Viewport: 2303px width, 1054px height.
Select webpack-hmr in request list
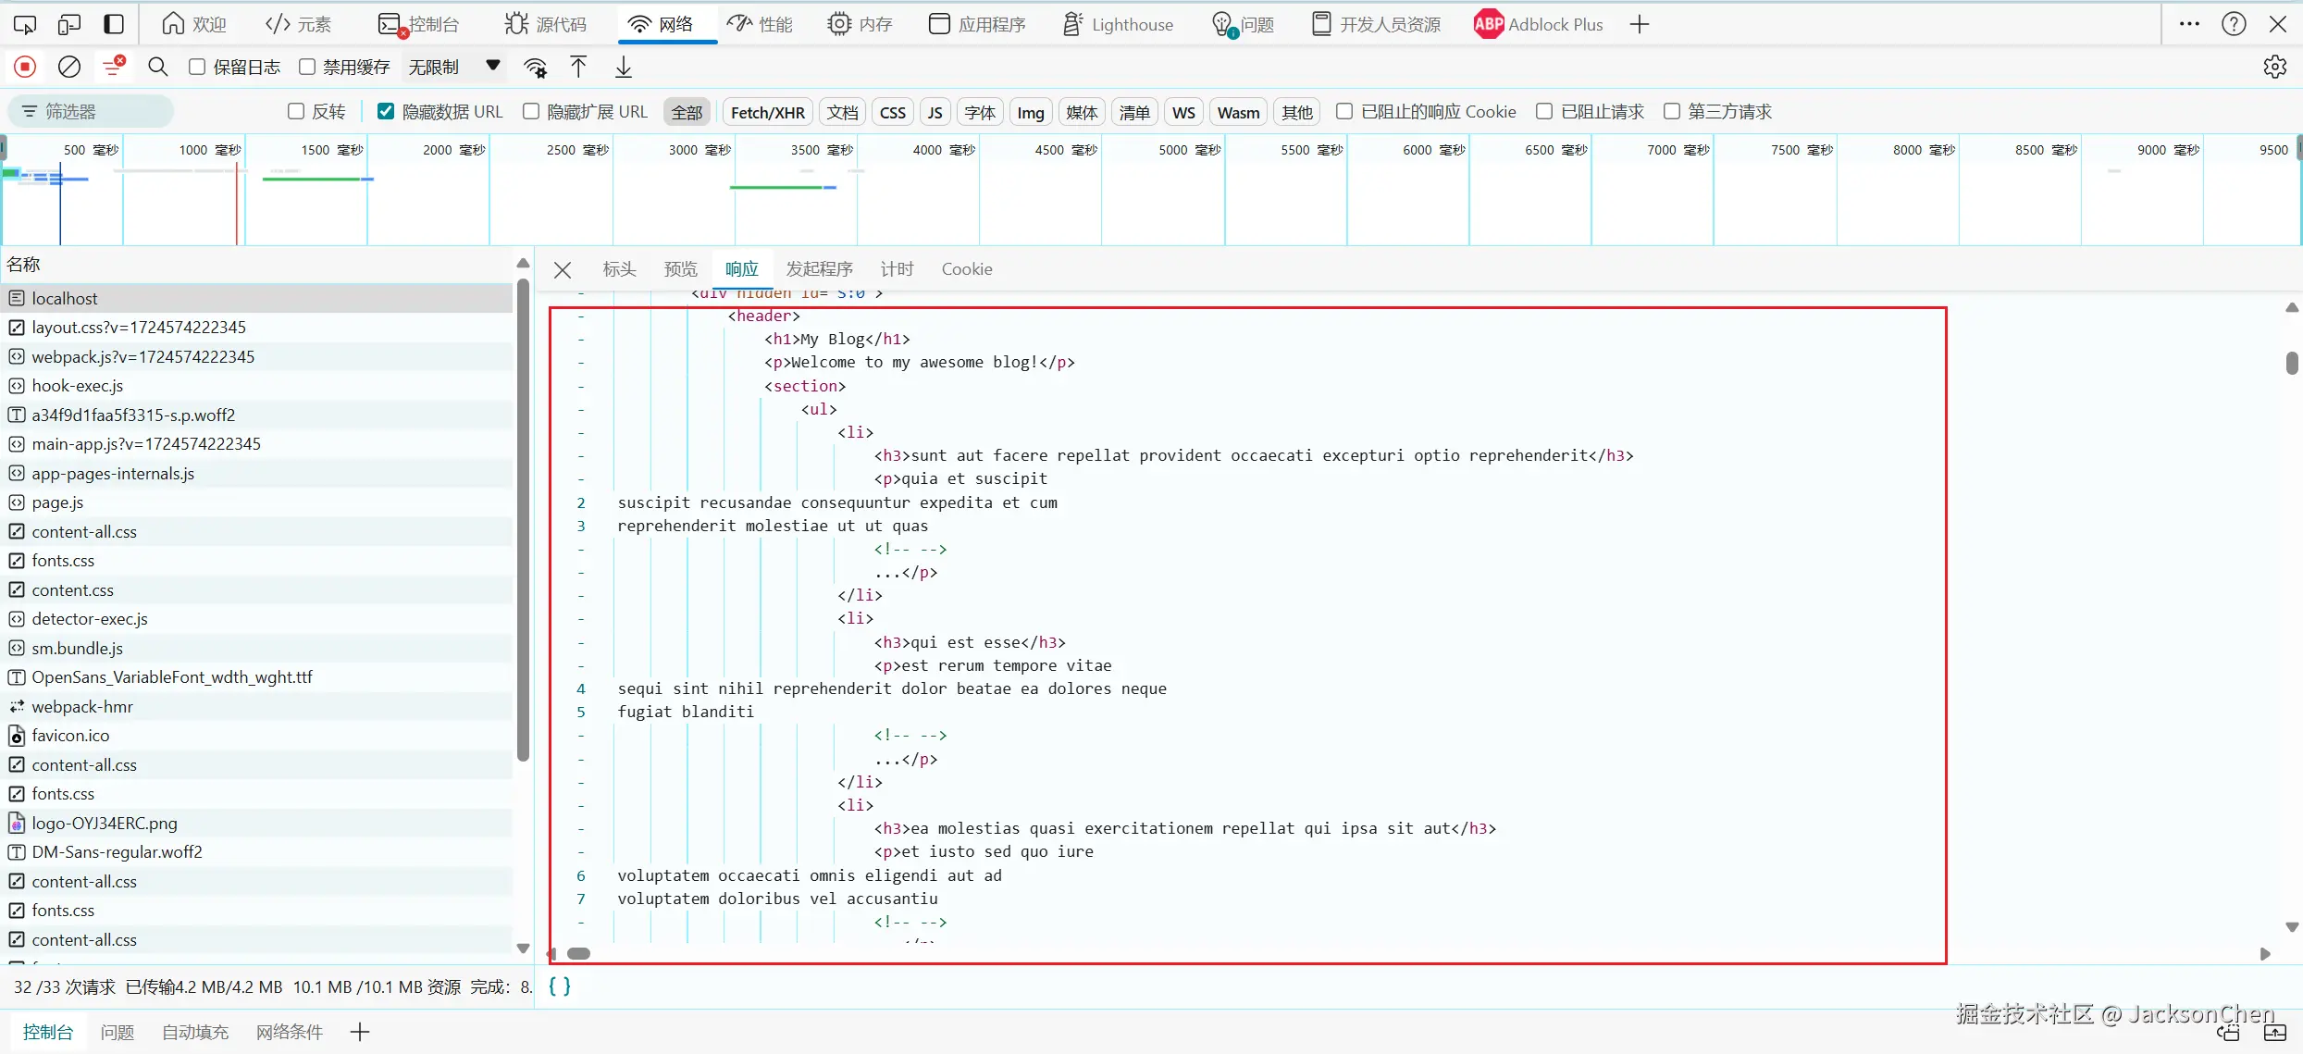pyautogui.click(x=82, y=707)
